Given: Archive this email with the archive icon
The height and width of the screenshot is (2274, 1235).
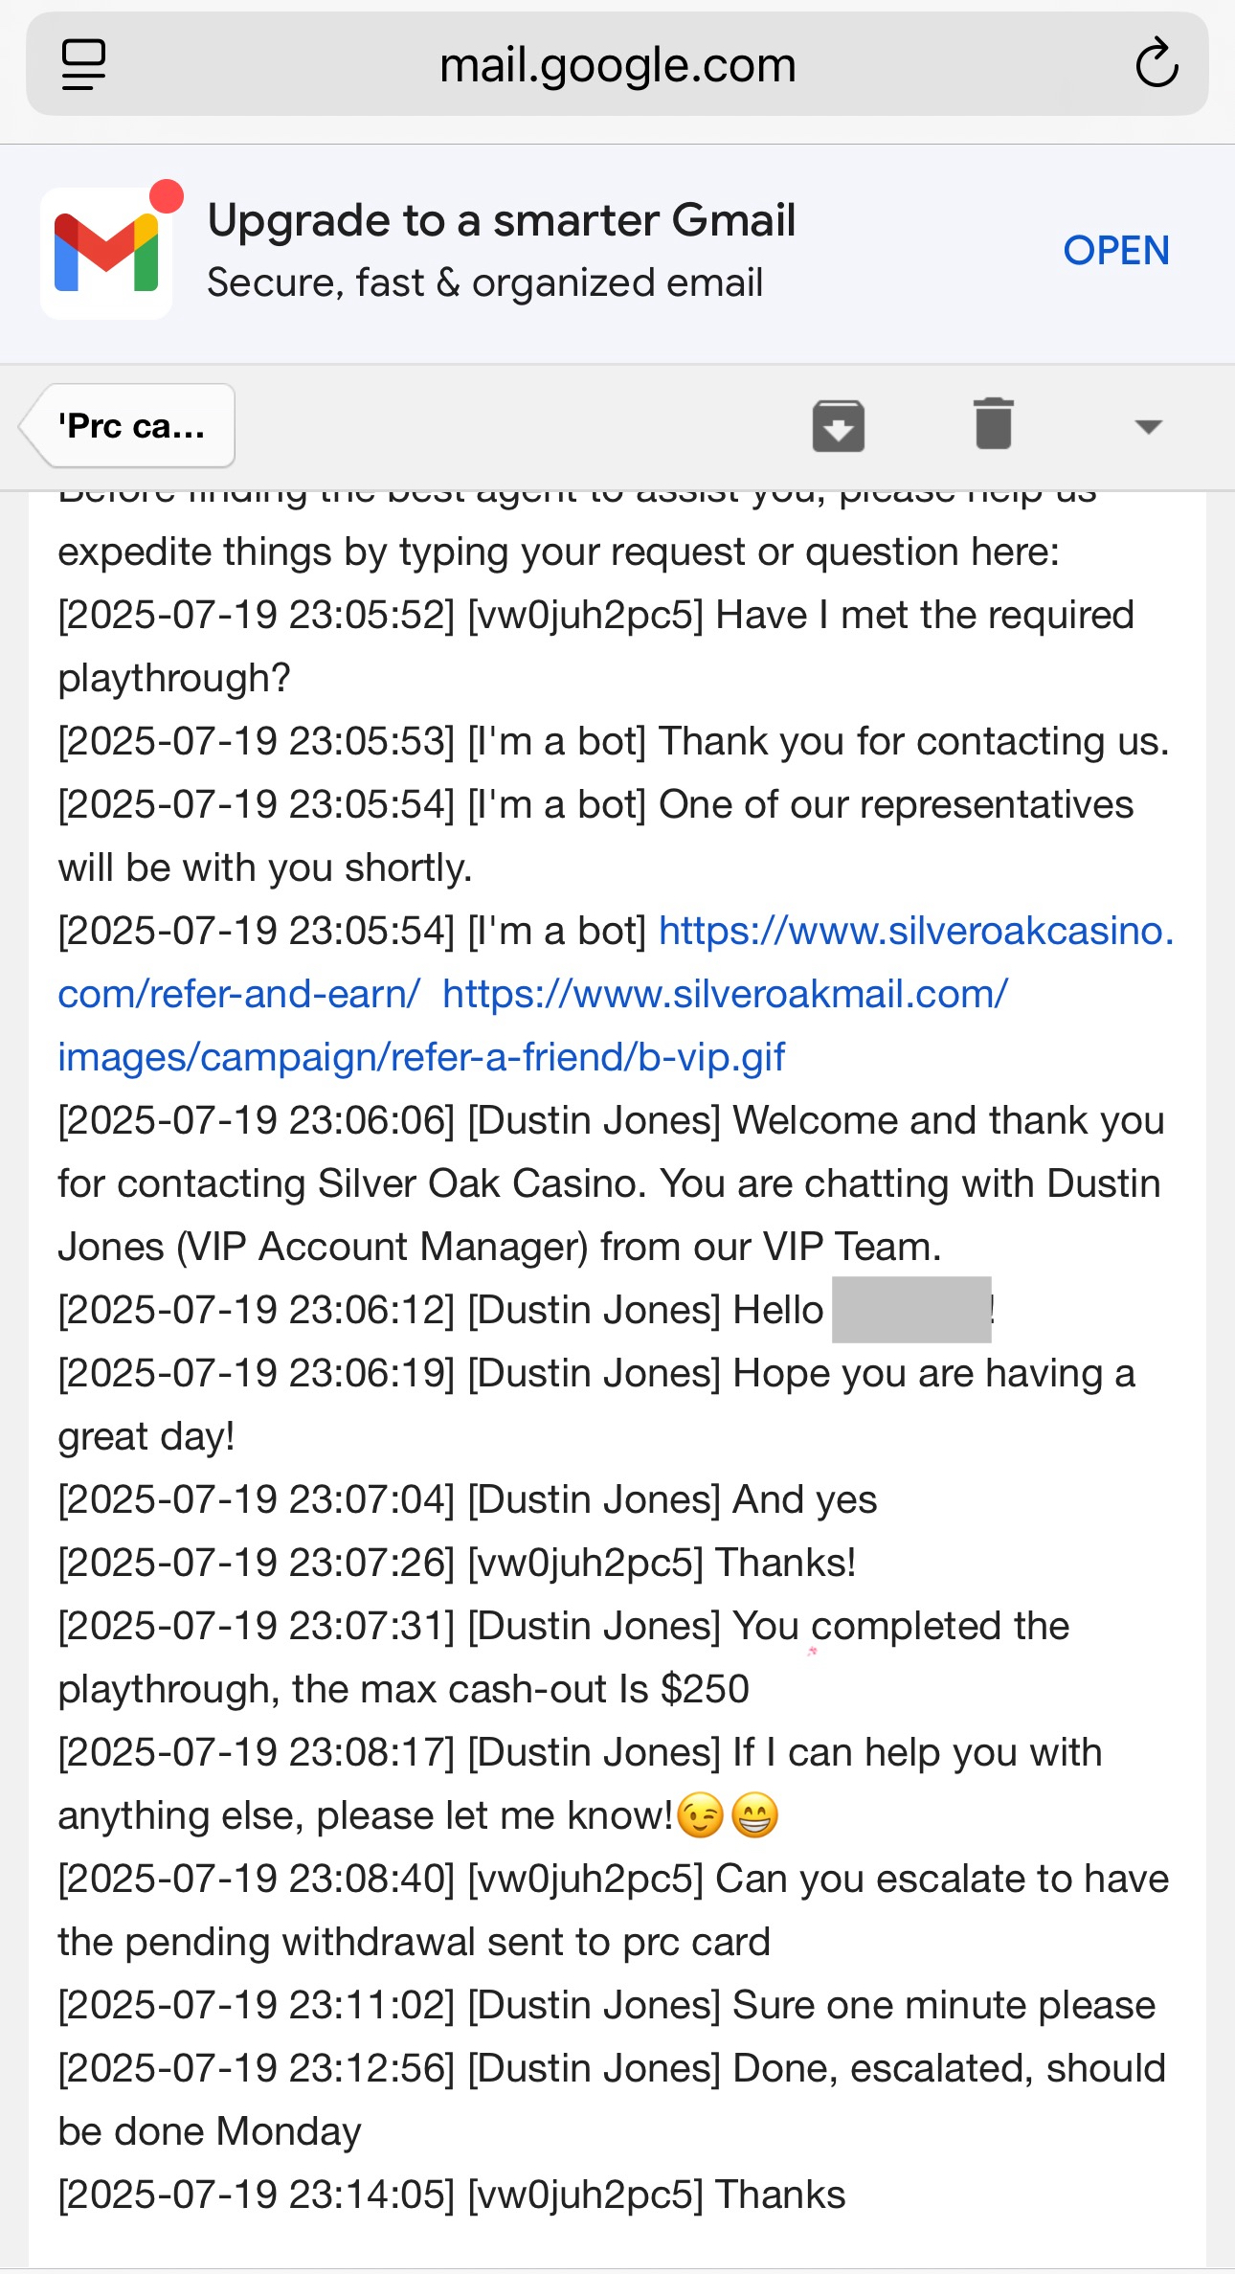Looking at the screenshot, I should point(839,426).
